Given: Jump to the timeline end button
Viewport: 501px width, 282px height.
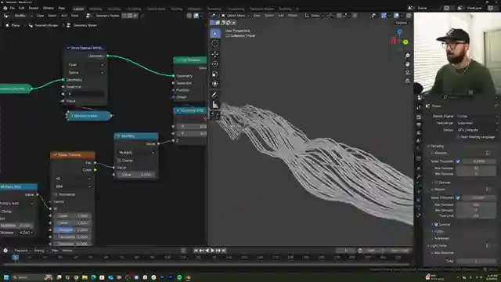Looking at the screenshot, I should [224, 251].
